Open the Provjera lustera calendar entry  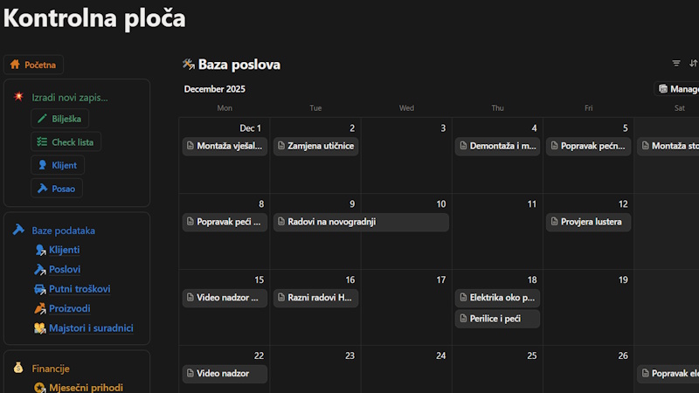pos(588,222)
